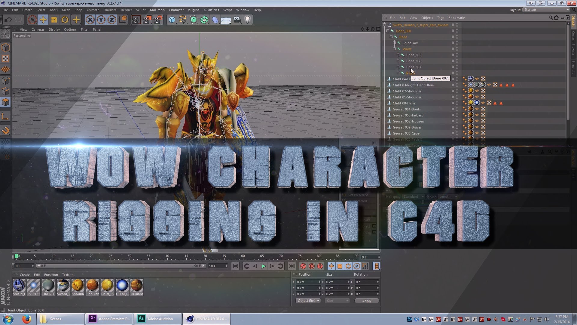Click the Record Active Objects key button
577x325 pixels.
[303, 266]
